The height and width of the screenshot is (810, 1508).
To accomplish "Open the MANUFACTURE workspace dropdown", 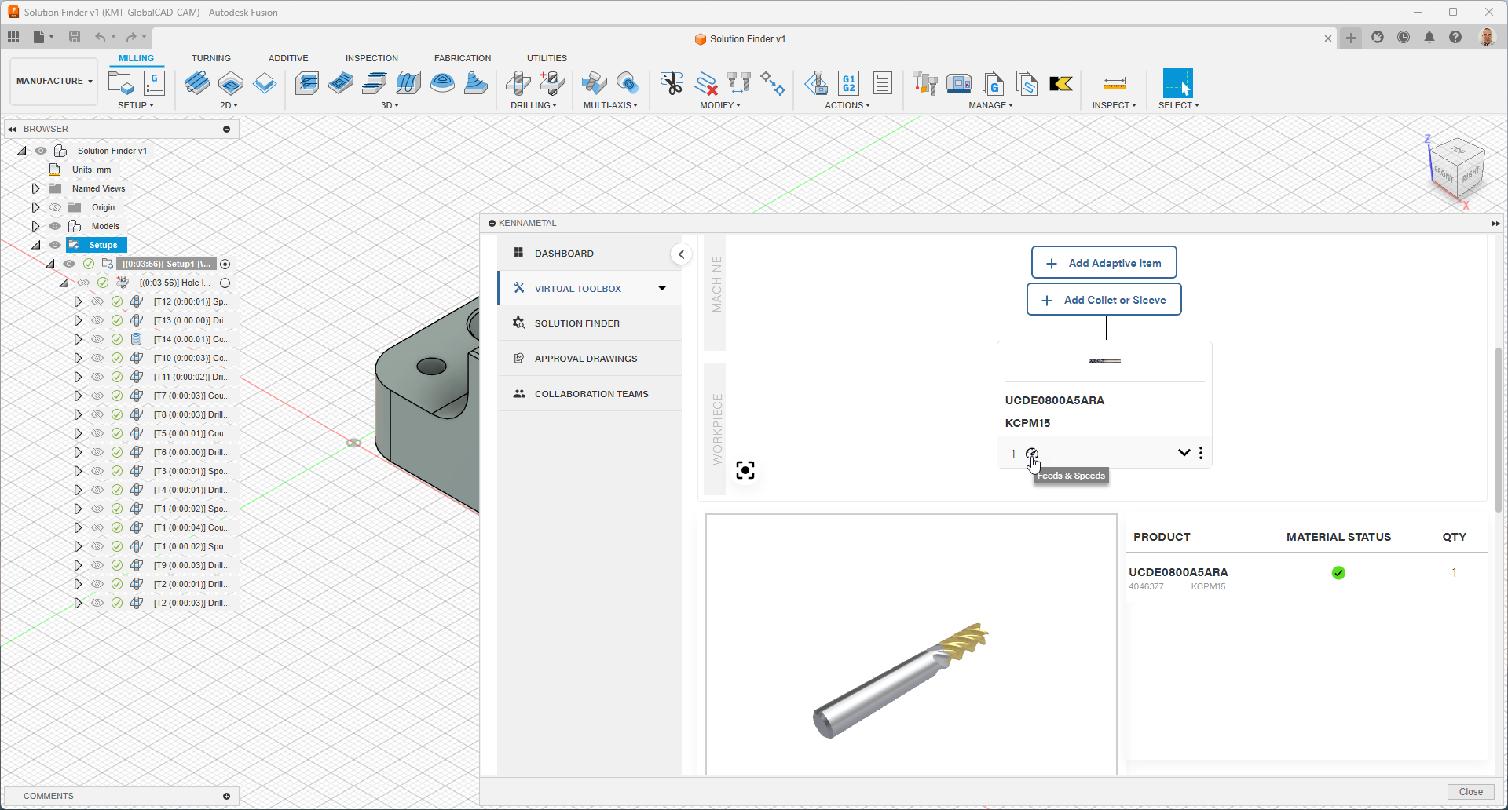I will coord(54,81).
